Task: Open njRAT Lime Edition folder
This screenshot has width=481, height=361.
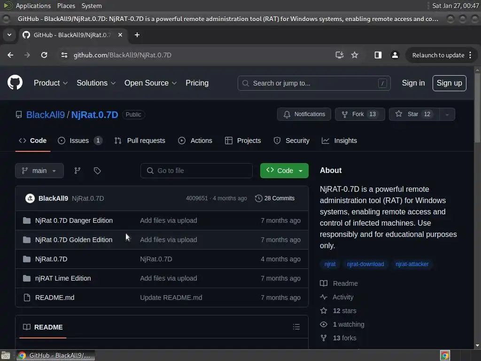Action: (x=63, y=278)
